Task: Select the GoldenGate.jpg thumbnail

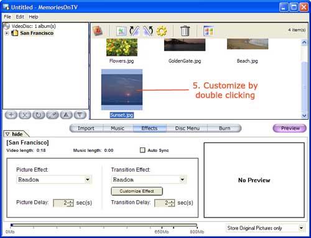Action: [x=185, y=45]
